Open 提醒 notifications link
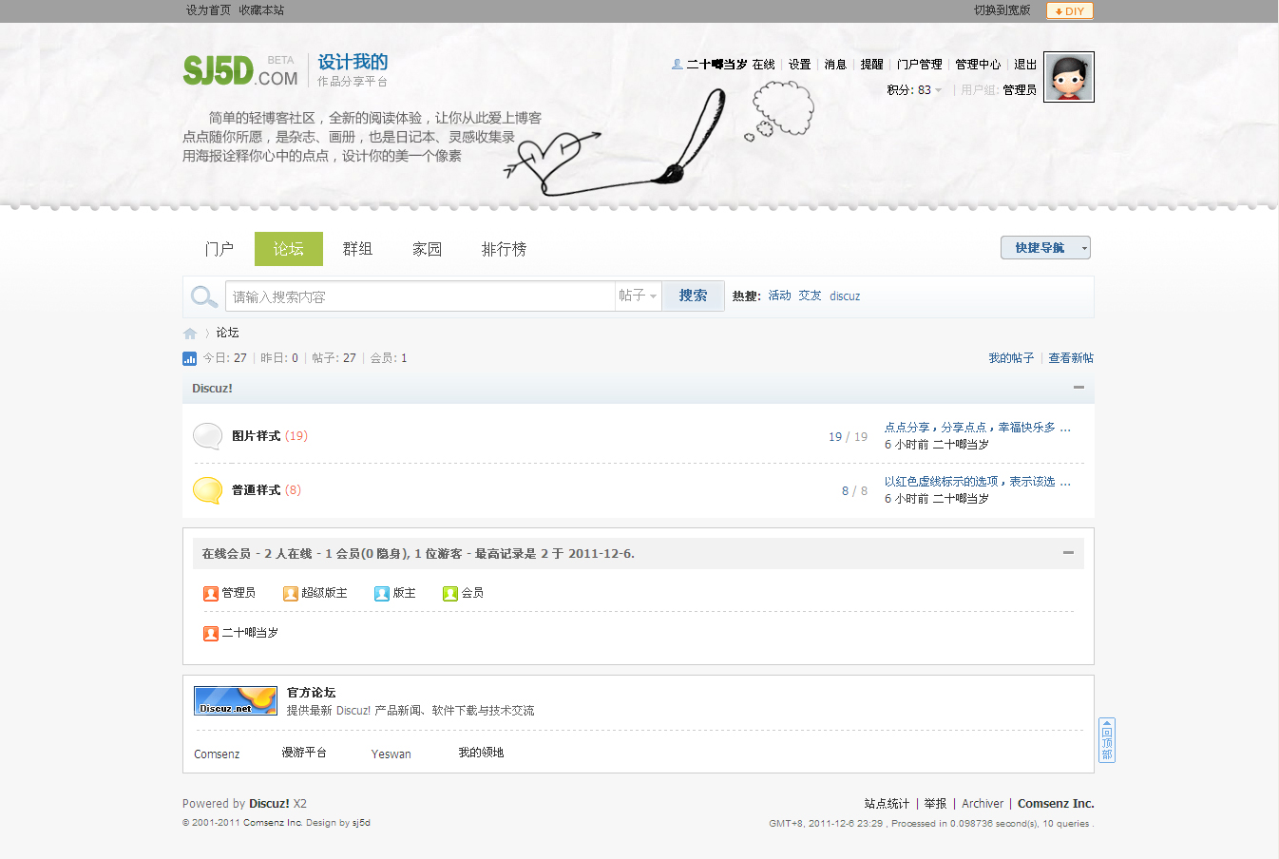The width and height of the screenshot is (1279, 859). click(872, 65)
